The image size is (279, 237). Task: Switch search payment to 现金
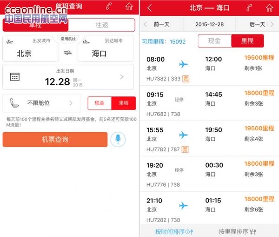[x=100, y=103]
